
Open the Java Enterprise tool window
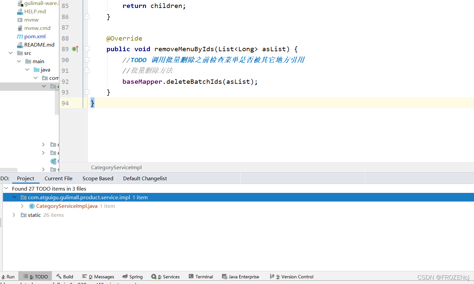click(240, 277)
